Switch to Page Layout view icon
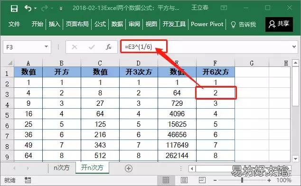 click(x=184, y=180)
